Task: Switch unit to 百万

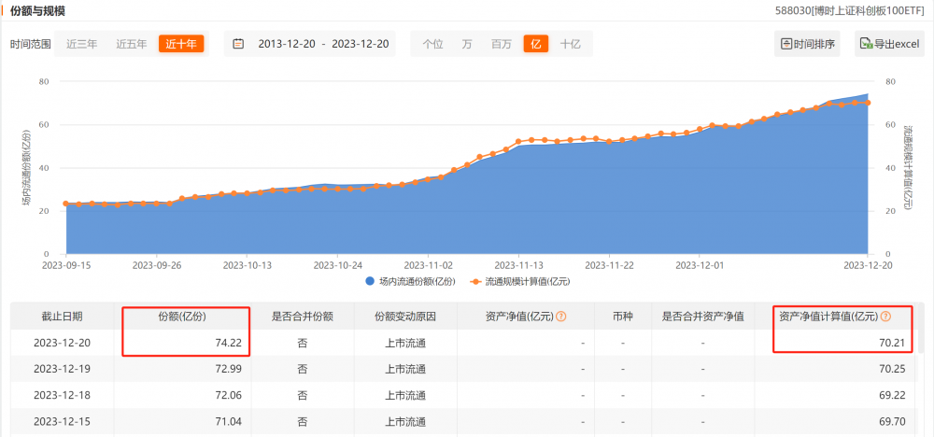Action: [x=501, y=44]
